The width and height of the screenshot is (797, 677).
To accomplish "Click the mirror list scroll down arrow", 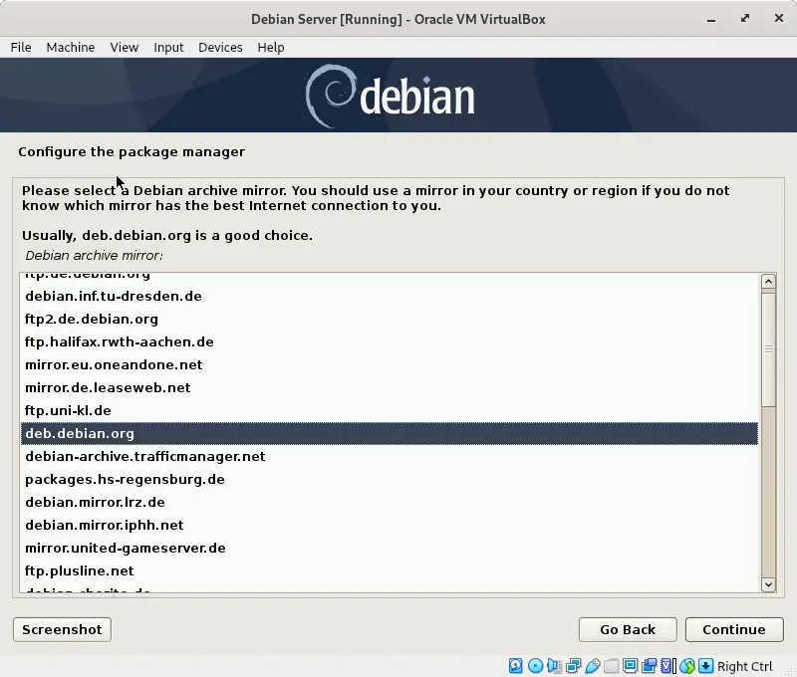I will coord(768,584).
